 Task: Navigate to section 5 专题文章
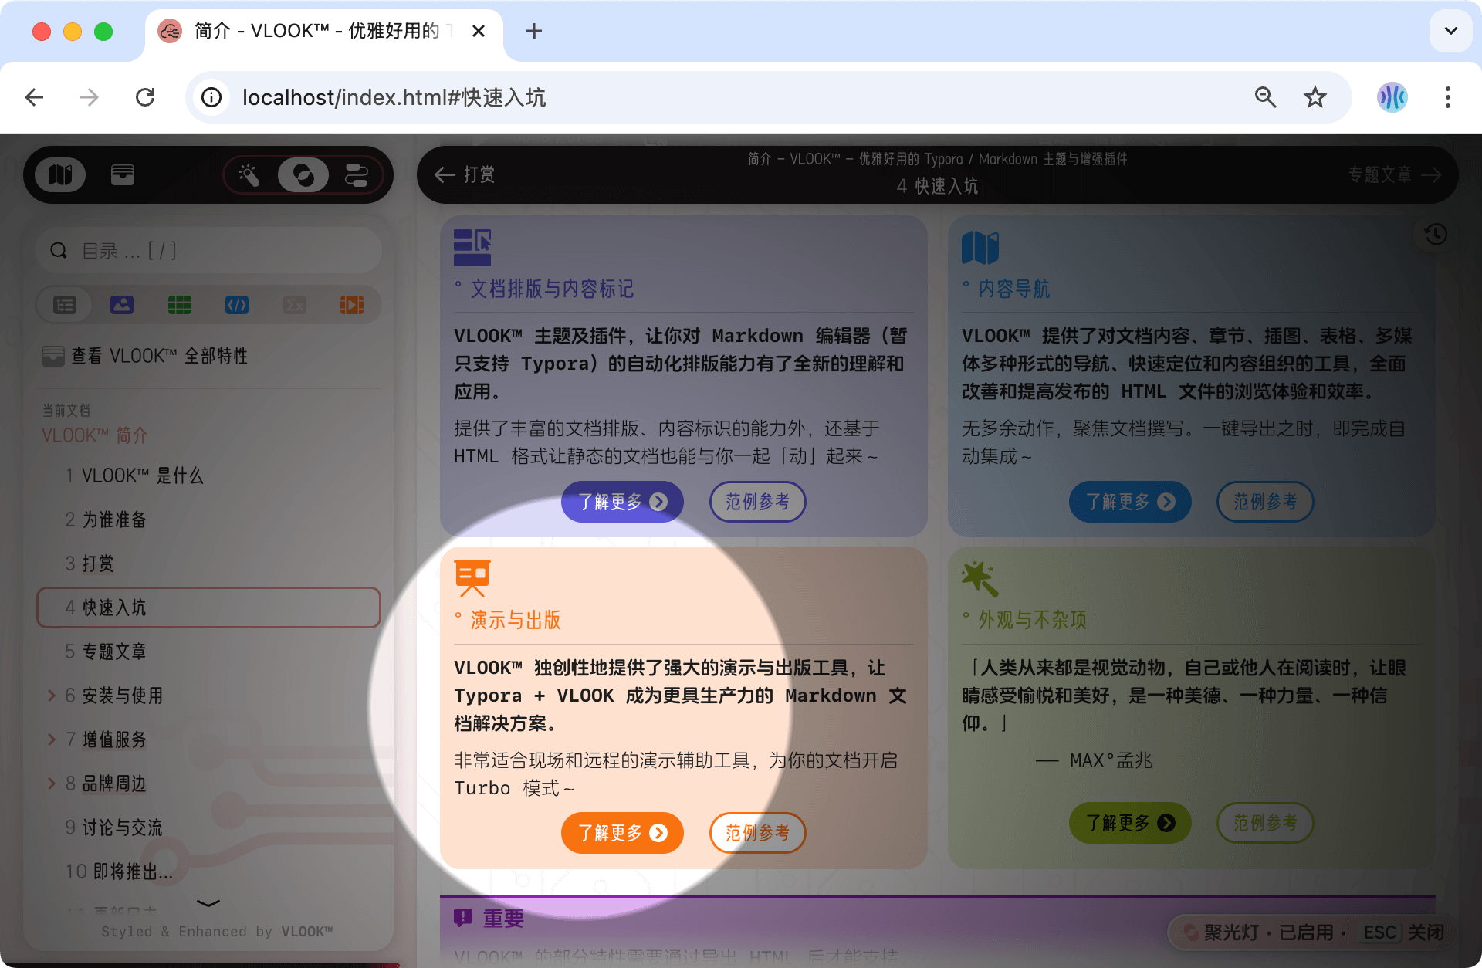tap(113, 652)
